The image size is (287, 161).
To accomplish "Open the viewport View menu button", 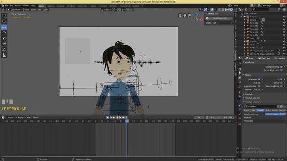I will (27, 10).
